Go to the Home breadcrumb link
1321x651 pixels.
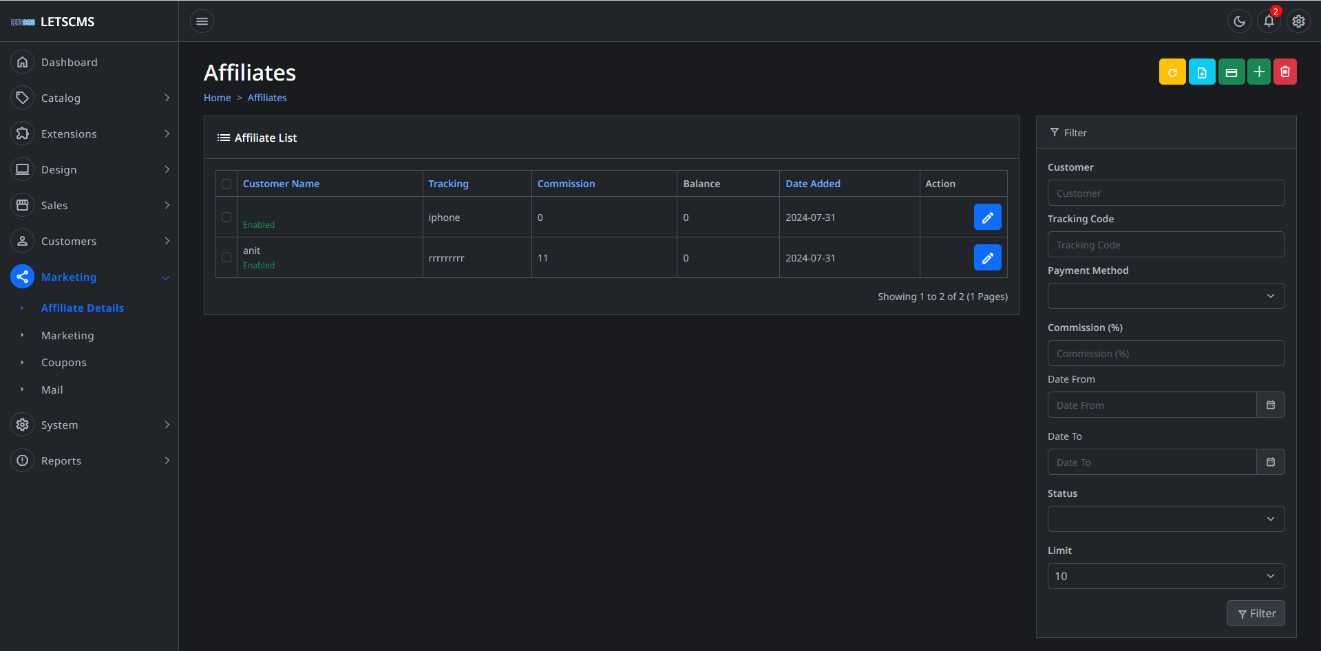coord(217,98)
